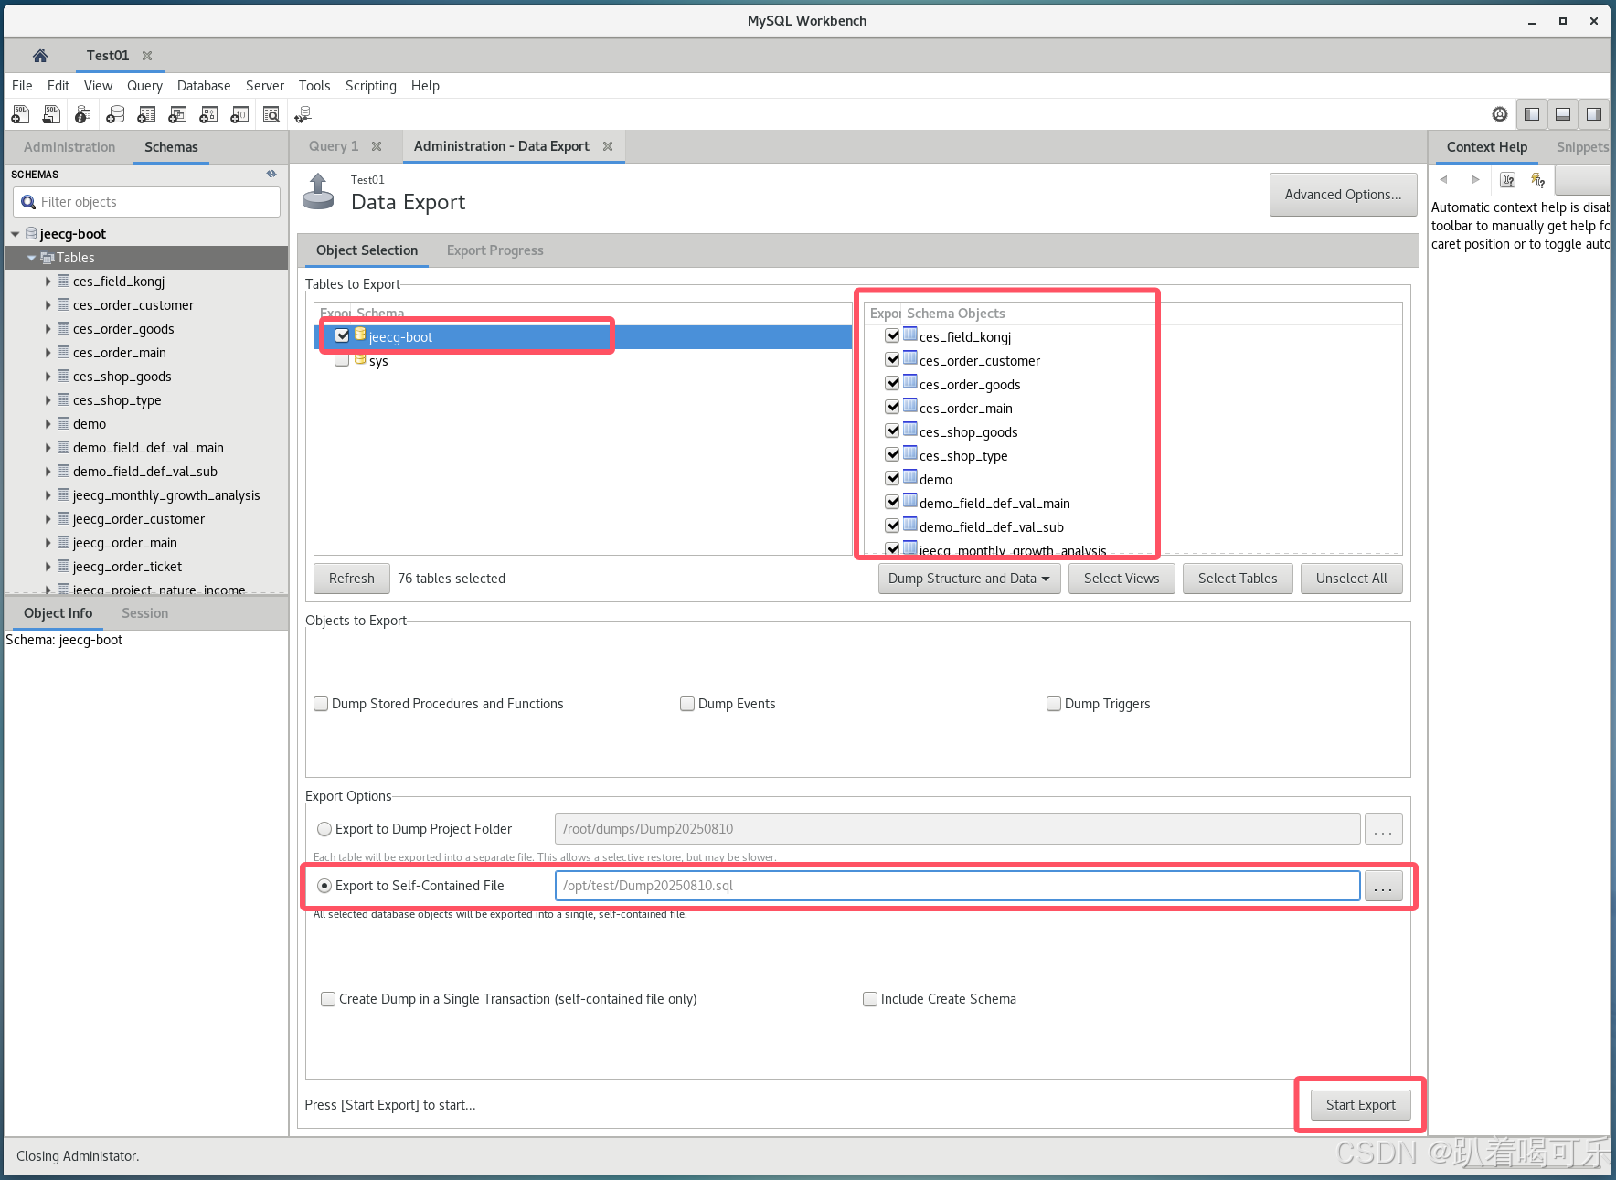
Task: Browse for self-contained file path
Action: pyautogui.click(x=1384, y=886)
